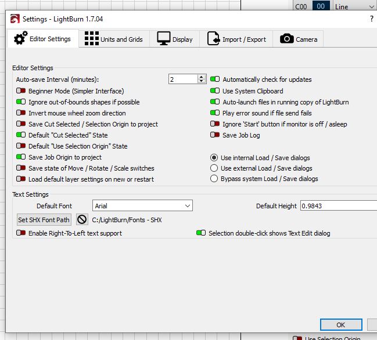The image size is (377, 340).
Task: Open the Line mode dropdown behind the dialog
Action: point(354,6)
